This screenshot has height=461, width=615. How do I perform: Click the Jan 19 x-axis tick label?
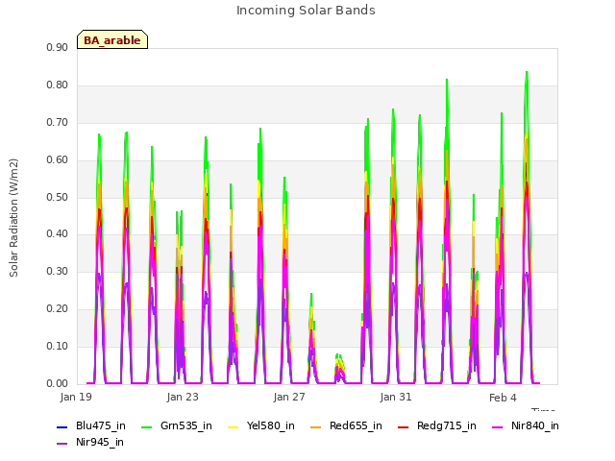76,397
